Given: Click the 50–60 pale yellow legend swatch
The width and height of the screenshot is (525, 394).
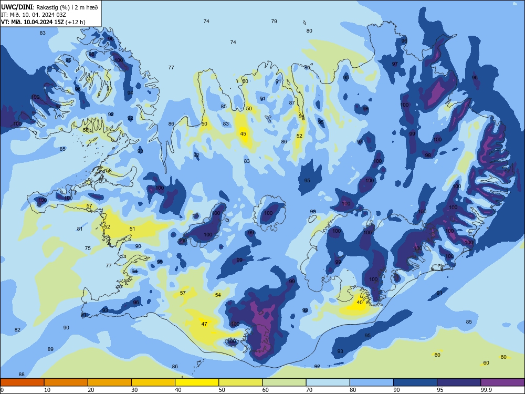Looking at the screenshot, I should pyautogui.click(x=240, y=382).
